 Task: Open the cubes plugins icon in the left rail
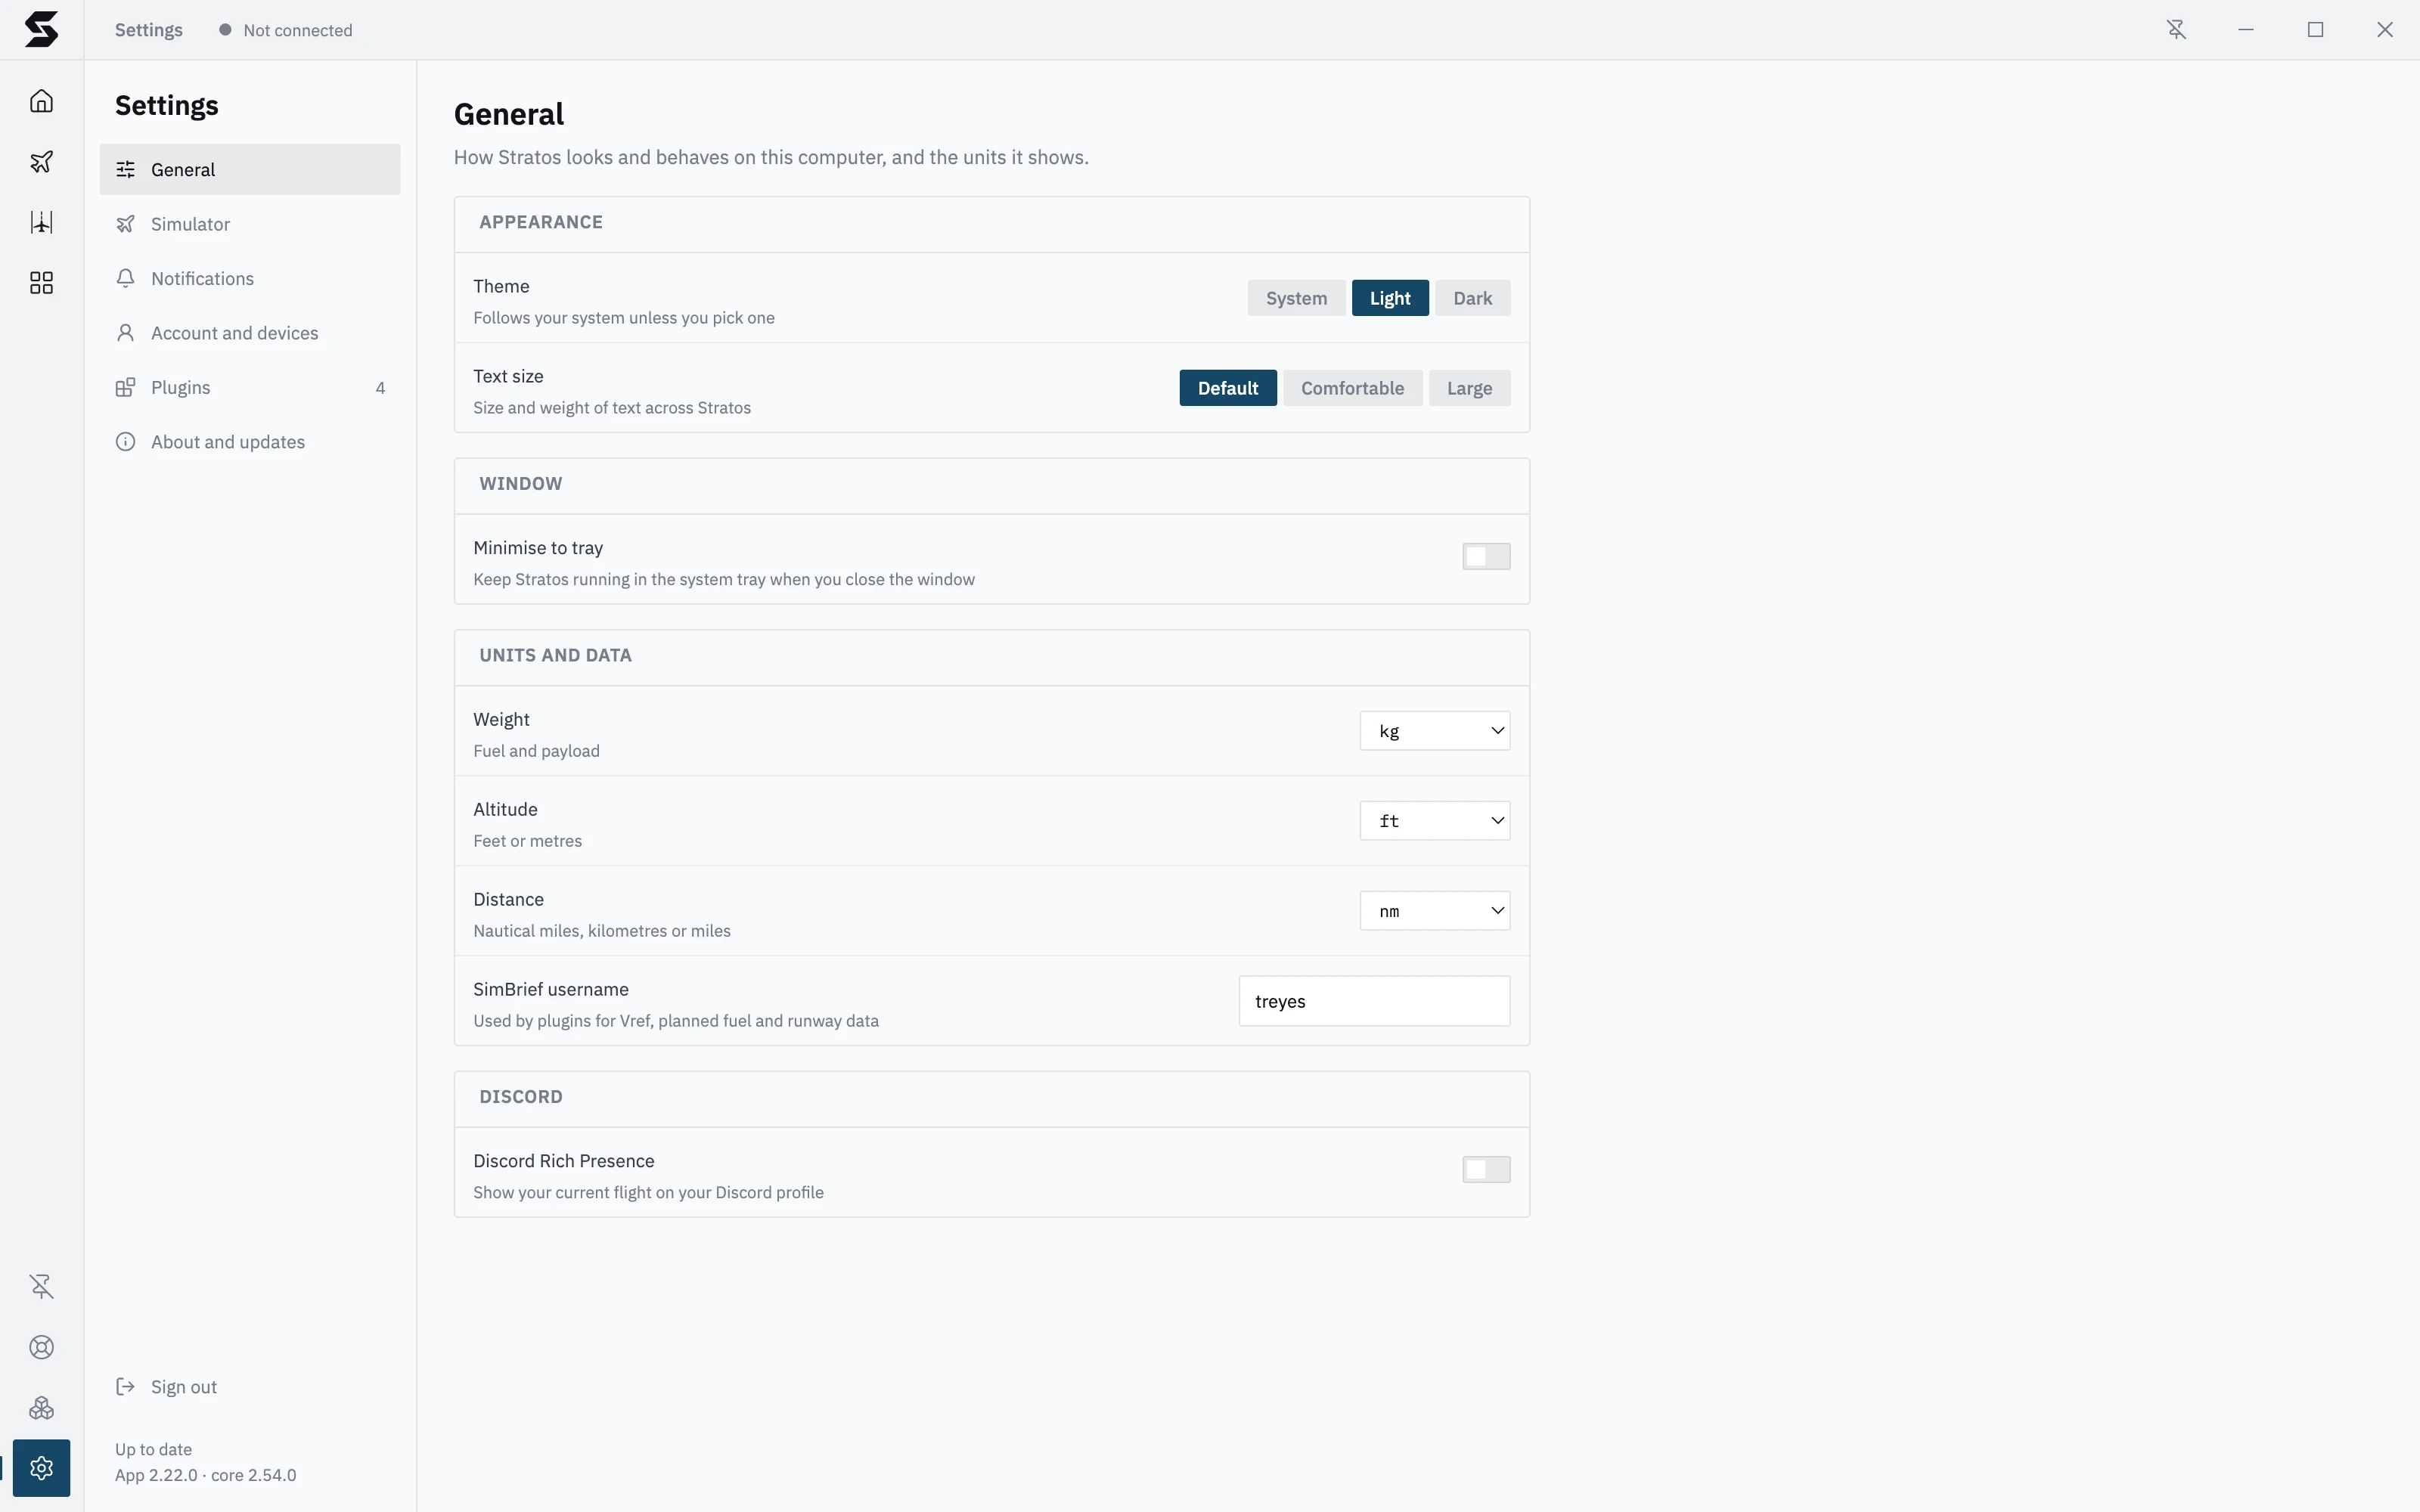[41, 1408]
